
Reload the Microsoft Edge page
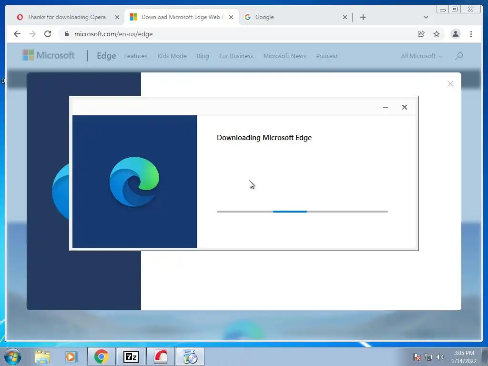[x=48, y=34]
